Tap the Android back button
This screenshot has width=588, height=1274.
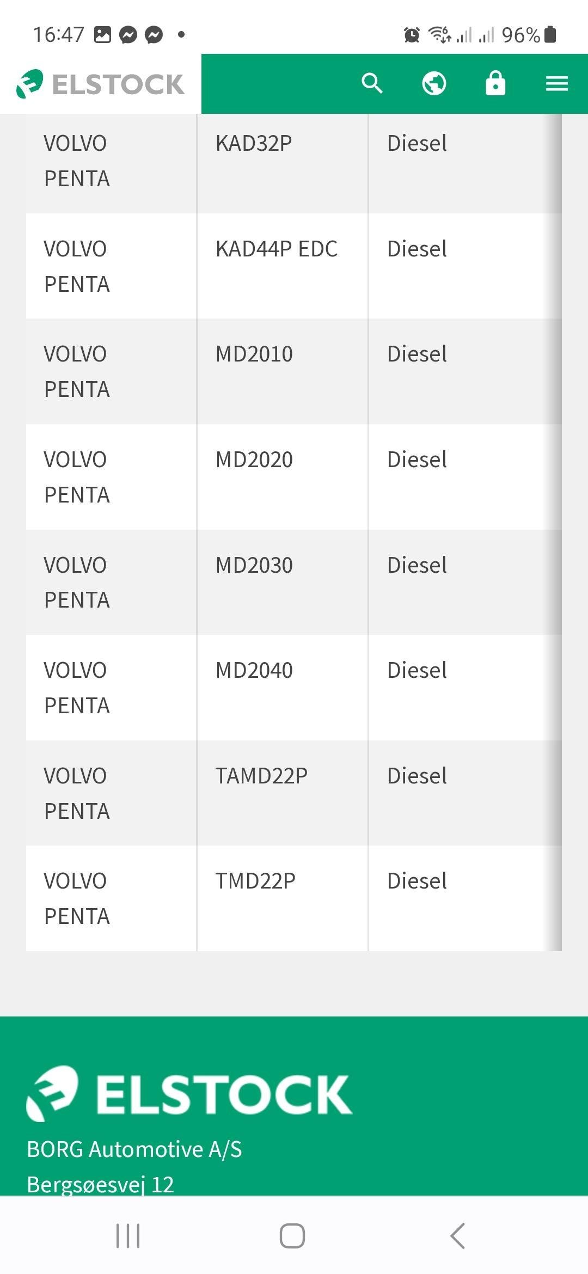[x=457, y=1236]
